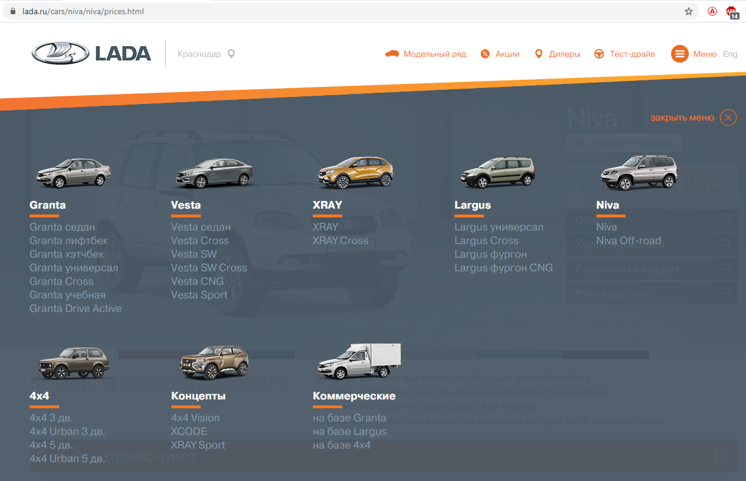The width and height of the screenshot is (746, 481).
Task: Click the закрыть меню text
Action: (682, 118)
